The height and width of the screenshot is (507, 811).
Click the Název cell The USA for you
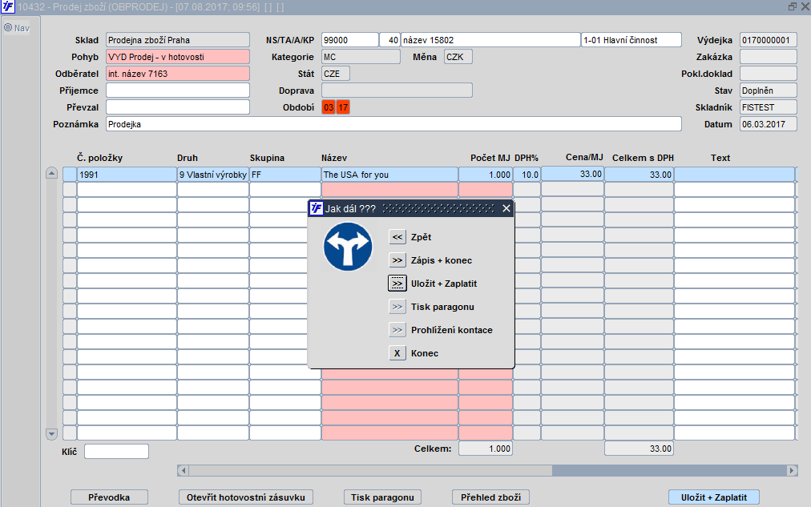(x=389, y=175)
